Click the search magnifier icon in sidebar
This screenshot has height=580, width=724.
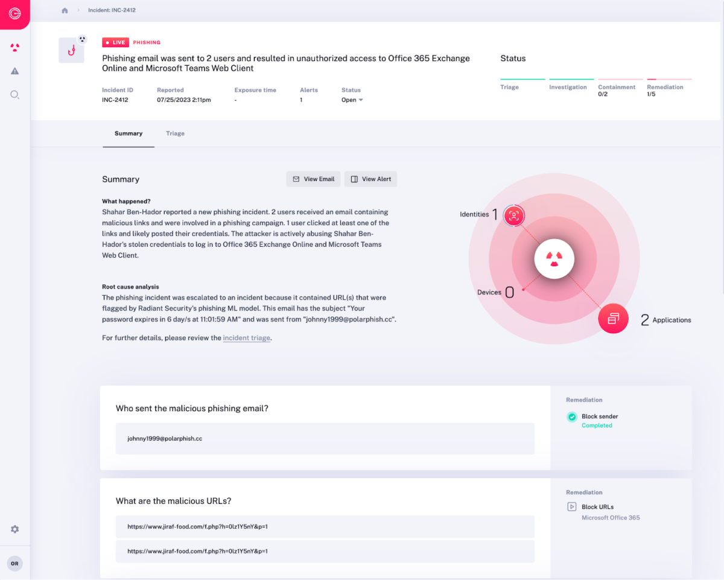(15, 95)
